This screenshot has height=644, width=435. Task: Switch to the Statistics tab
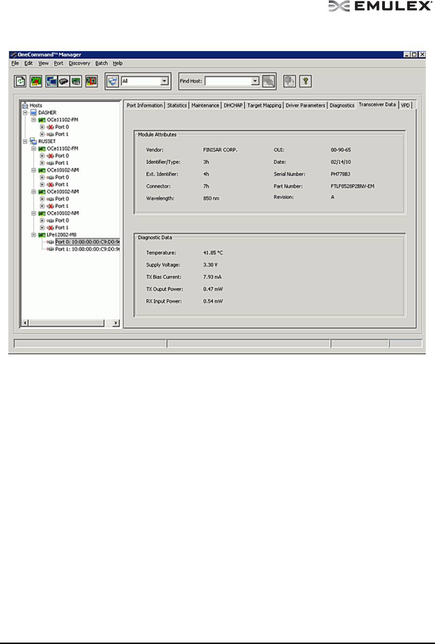[x=177, y=105]
